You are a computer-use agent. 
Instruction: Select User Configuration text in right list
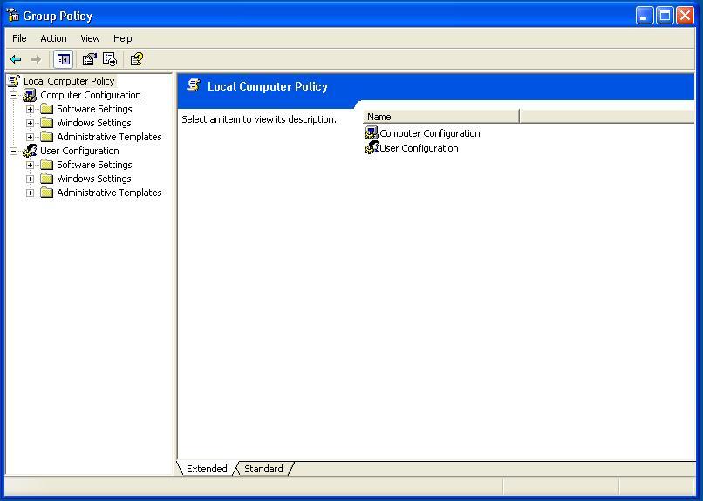tap(419, 148)
